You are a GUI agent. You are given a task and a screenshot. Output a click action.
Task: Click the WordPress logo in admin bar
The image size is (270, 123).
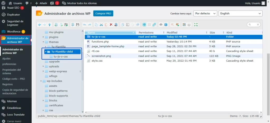(x=3, y=3)
